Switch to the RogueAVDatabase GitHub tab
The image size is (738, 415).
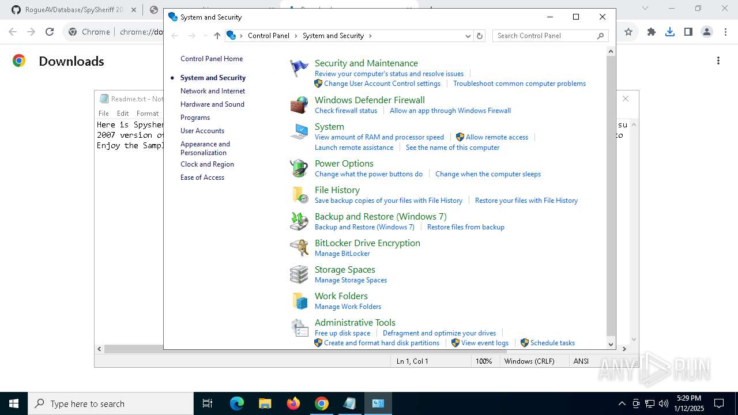coord(75,10)
